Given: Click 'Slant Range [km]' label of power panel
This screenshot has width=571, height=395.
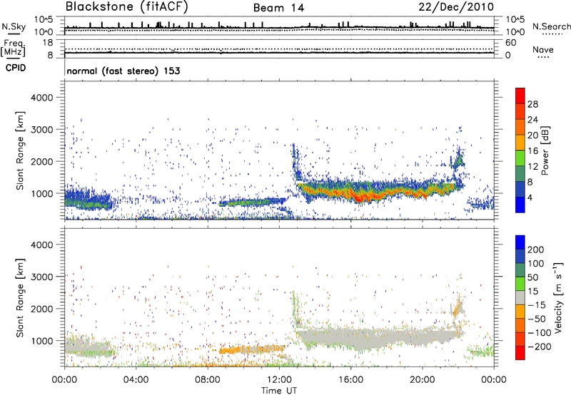Looking at the screenshot, I should 20,150.
